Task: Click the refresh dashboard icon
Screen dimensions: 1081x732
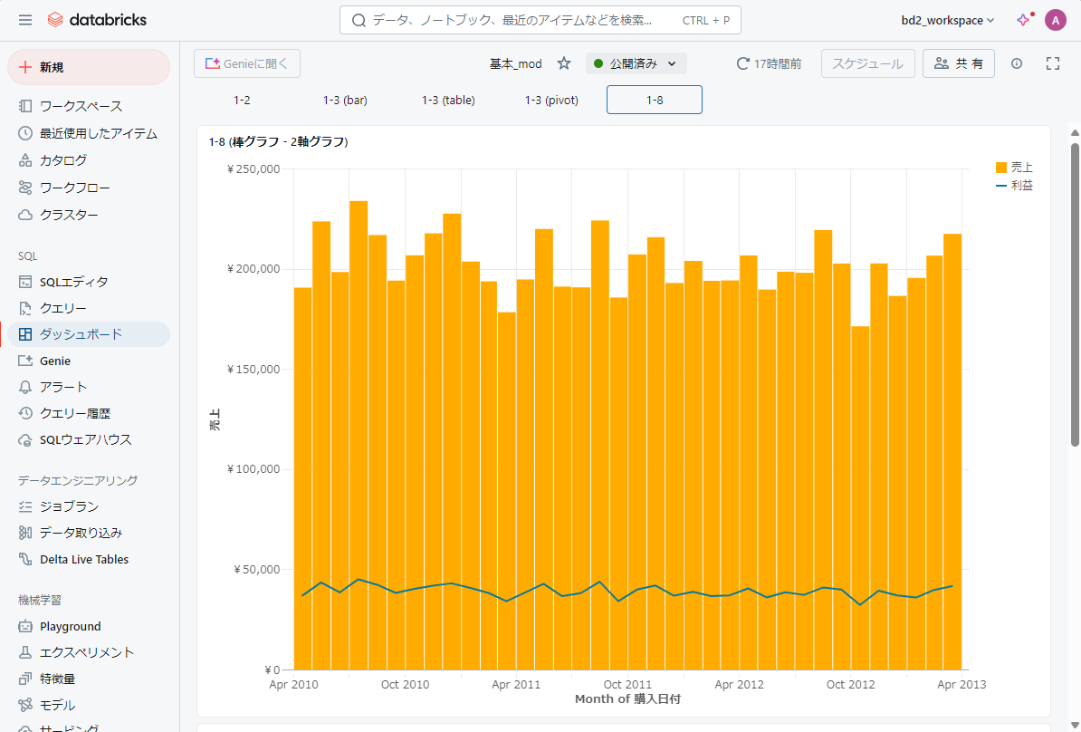Action: tap(742, 63)
